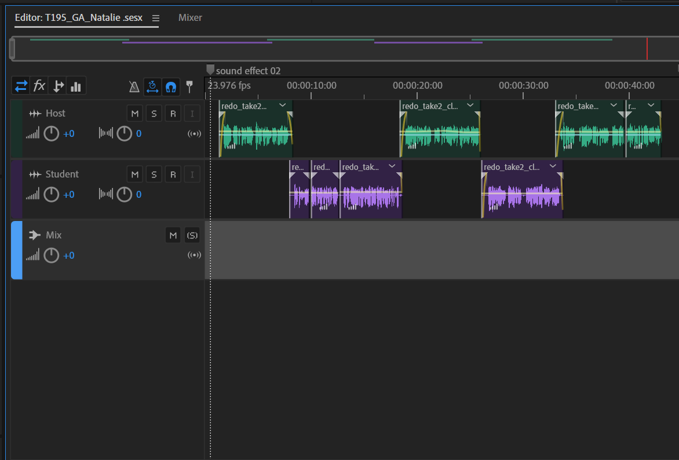Screen dimensions: 679x460
Task: Expand the first Host clip dropdown arrow
Action: click(x=282, y=105)
